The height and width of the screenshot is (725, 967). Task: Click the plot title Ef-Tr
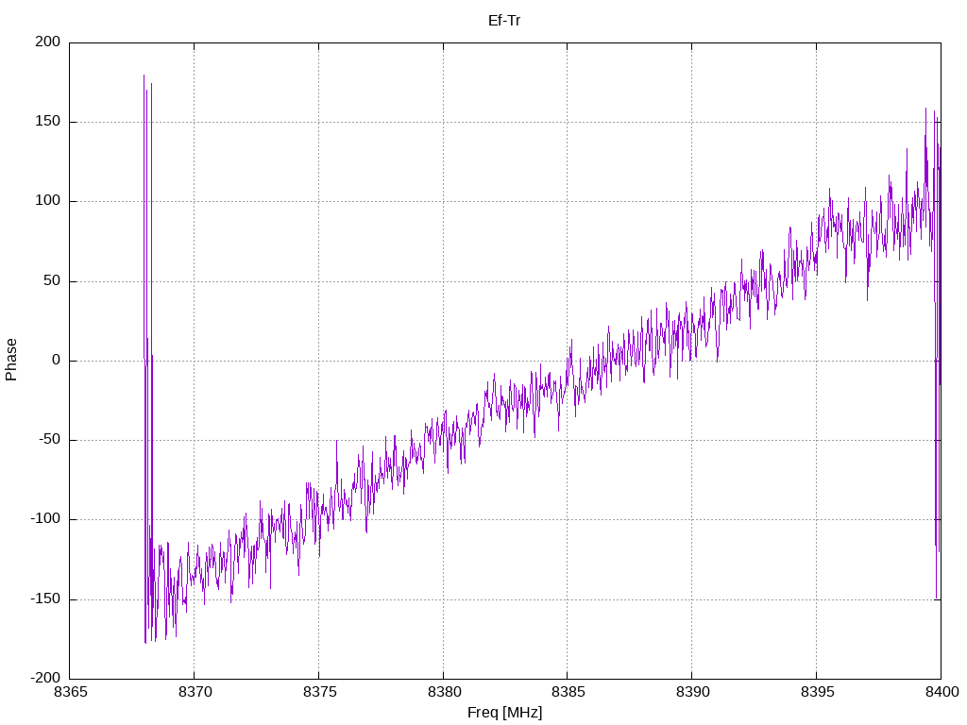[504, 21]
